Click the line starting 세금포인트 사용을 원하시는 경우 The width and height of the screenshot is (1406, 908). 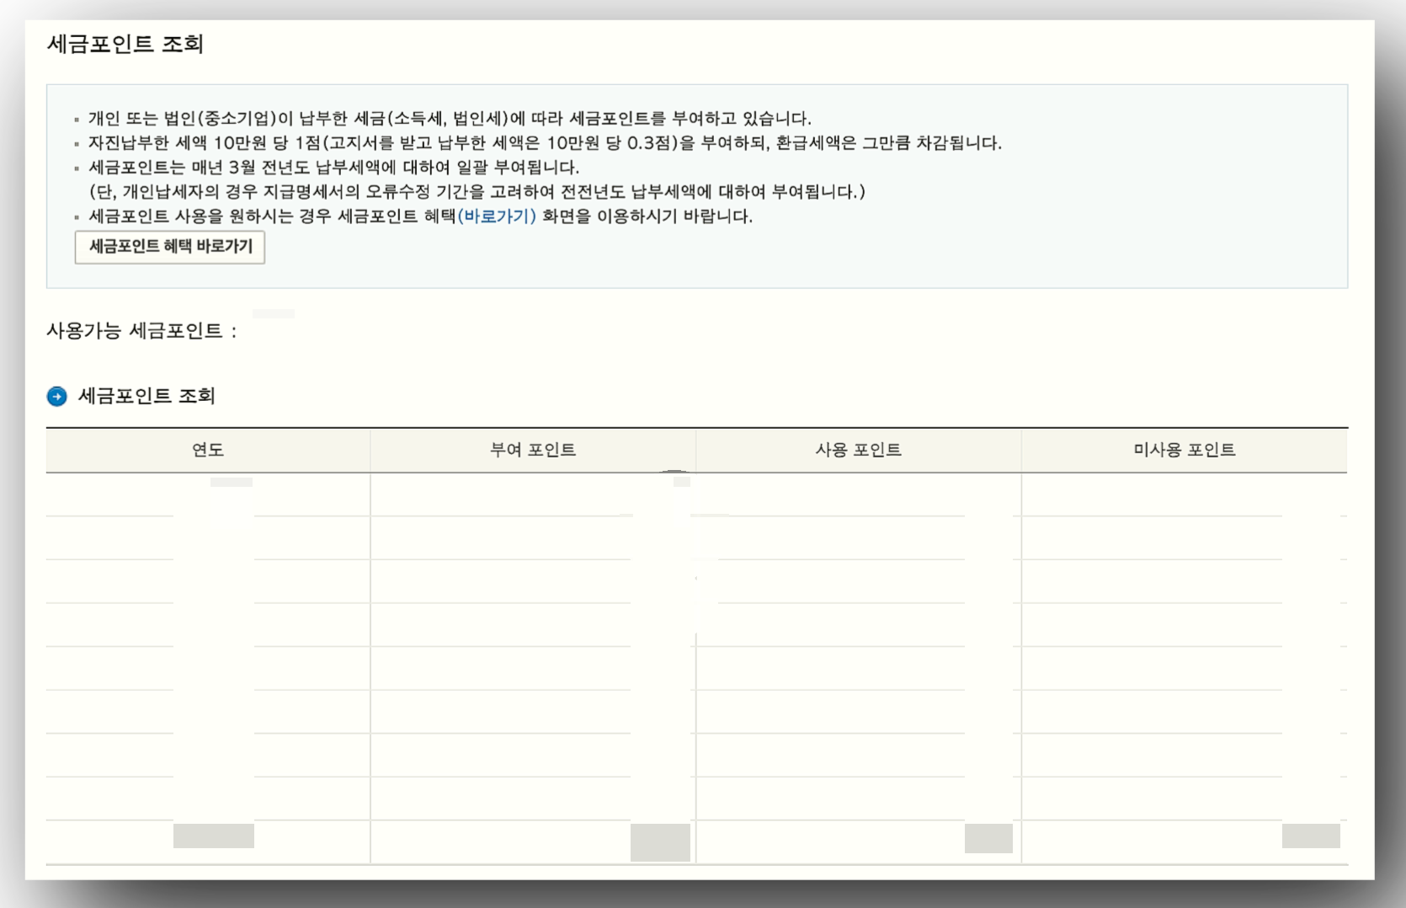click(x=420, y=216)
